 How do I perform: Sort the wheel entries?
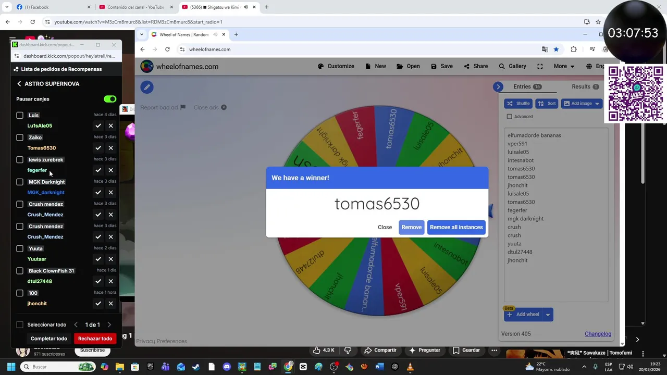click(547, 104)
